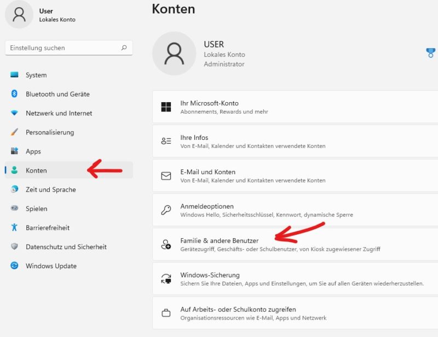438x337 pixels.
Task: Click the key icon for Anmeldeoptionen
Action: (x=166, y=210)
